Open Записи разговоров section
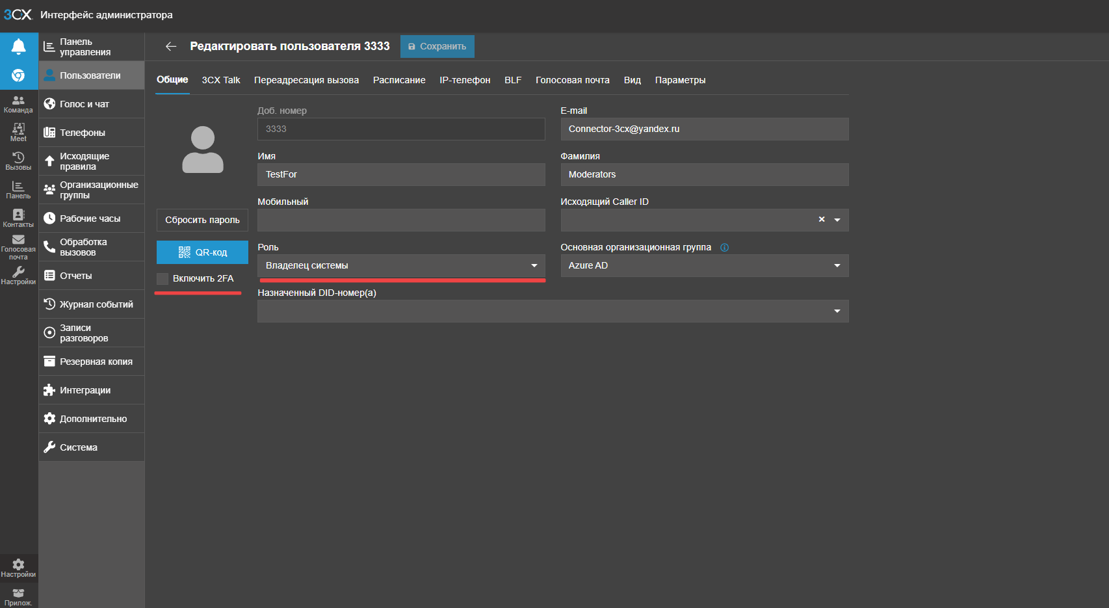The width and height of the screenshot is (1109, 608). tap(92, 333)
